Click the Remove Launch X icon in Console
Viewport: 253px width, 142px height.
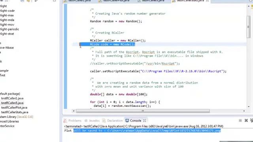[x=246, y=120]
